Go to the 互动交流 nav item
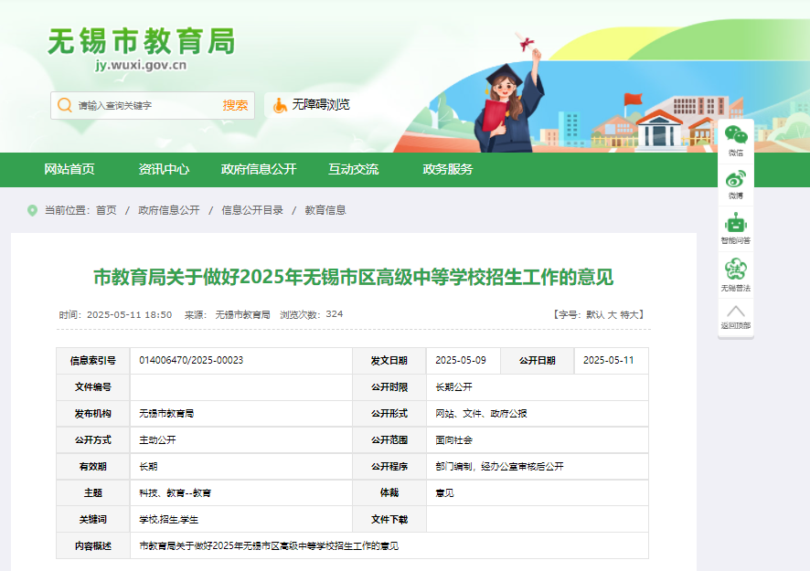Screen dimensions: 810x571 click(353, 169)
